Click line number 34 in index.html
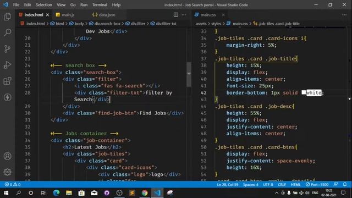 [x=28, y=140]
